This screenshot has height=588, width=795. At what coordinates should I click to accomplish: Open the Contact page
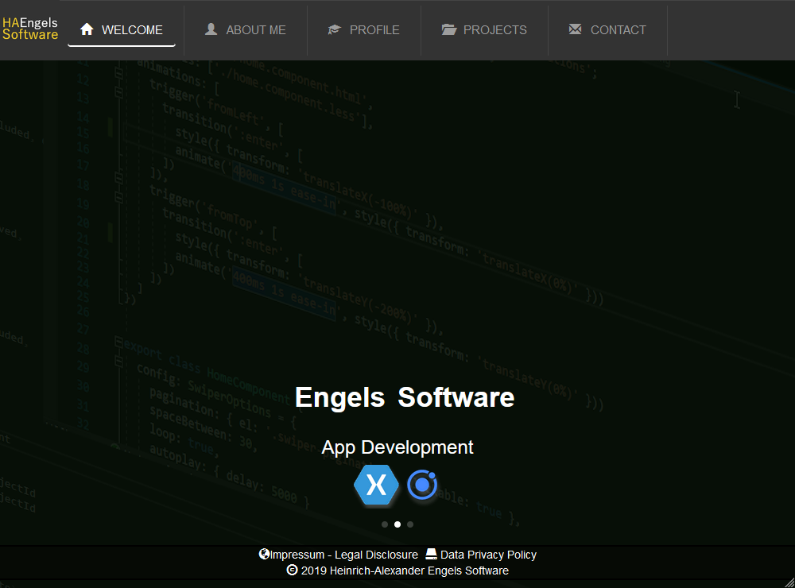[607, 30]
